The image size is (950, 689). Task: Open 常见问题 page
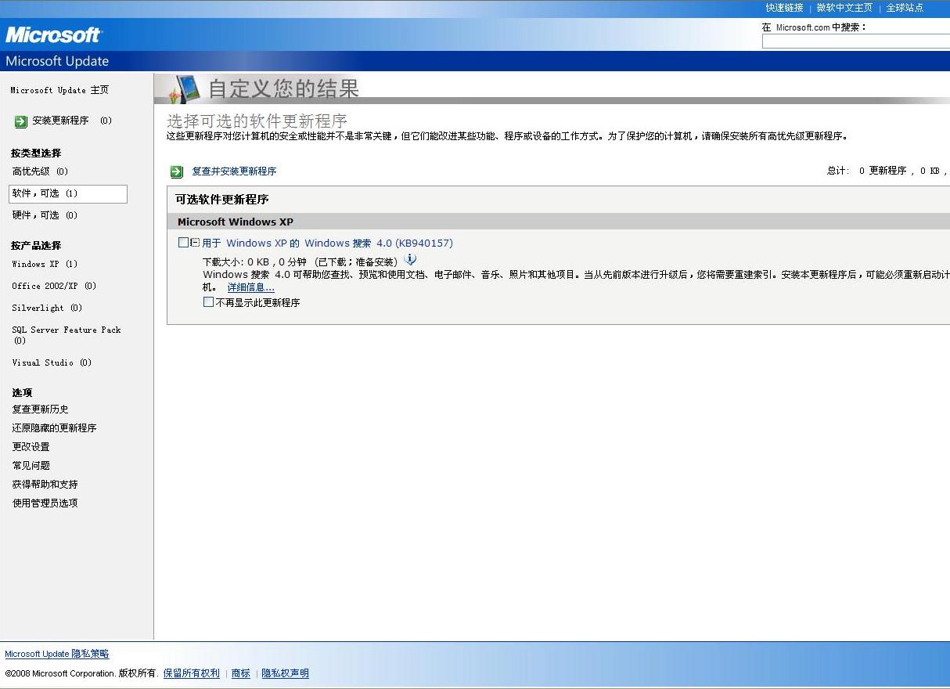click(31, 465)
